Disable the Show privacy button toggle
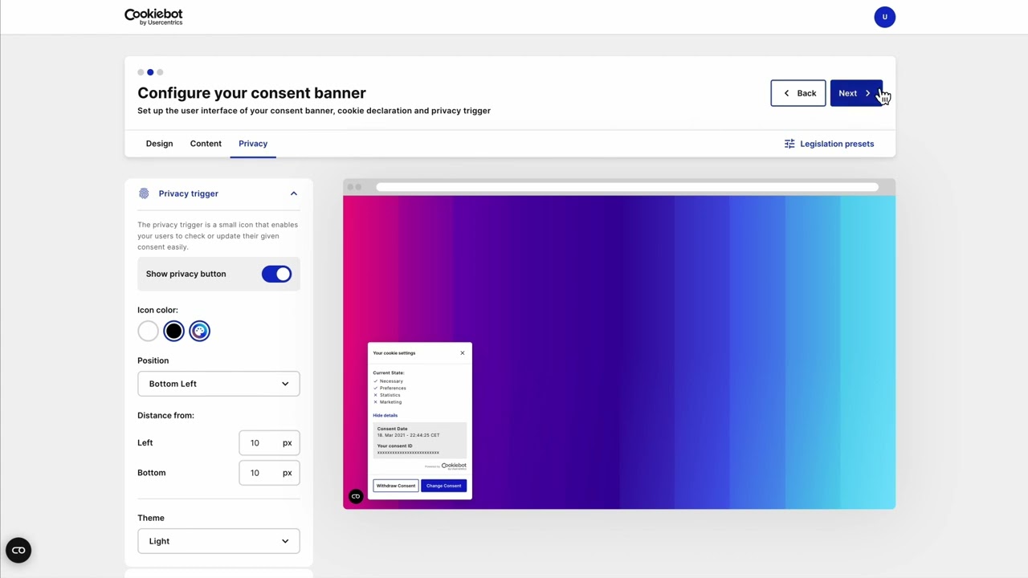1028x578 pixels. coord(276,275)
